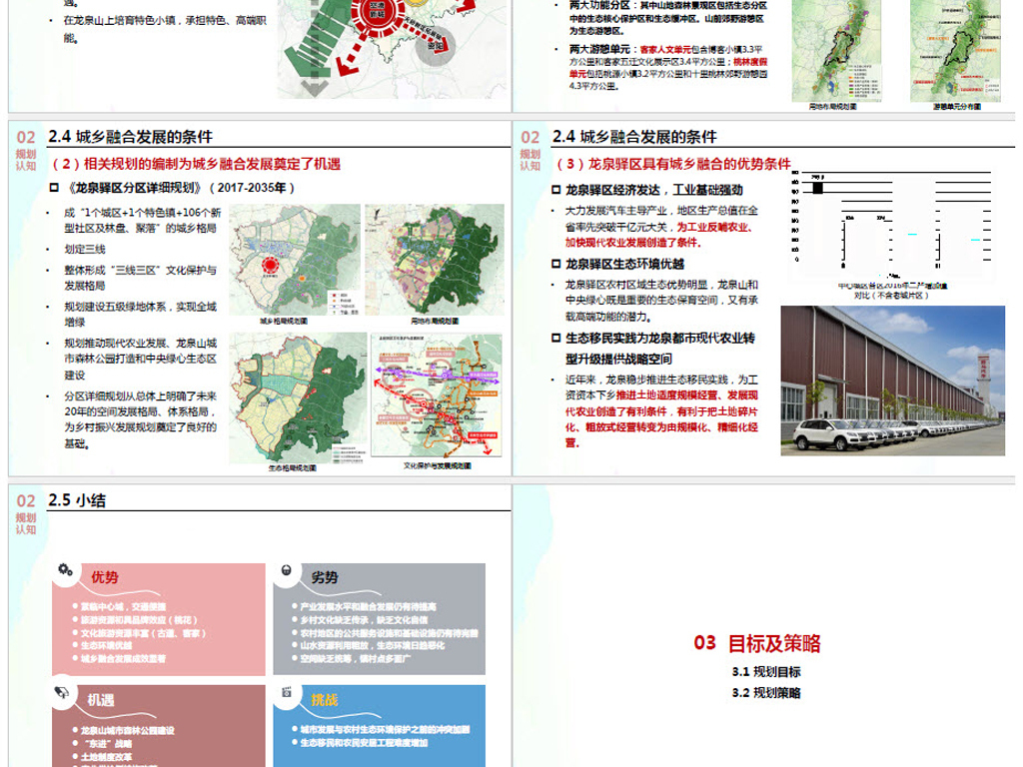Image resolution: width=1023 pixels, height=767 pixels.
Task: Click the circular icon beside the 劣势 heading
Action: [x=286, y=571]
